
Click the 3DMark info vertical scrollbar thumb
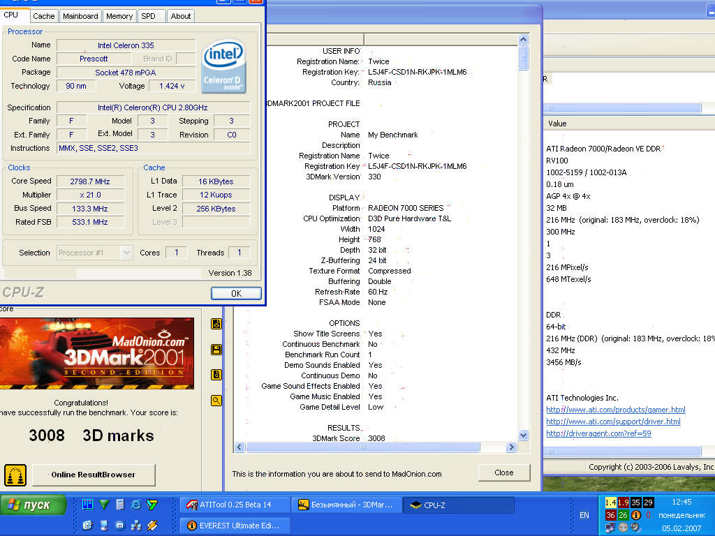524,58
